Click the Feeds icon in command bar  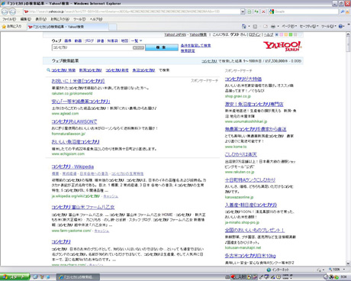coord(255,26)
